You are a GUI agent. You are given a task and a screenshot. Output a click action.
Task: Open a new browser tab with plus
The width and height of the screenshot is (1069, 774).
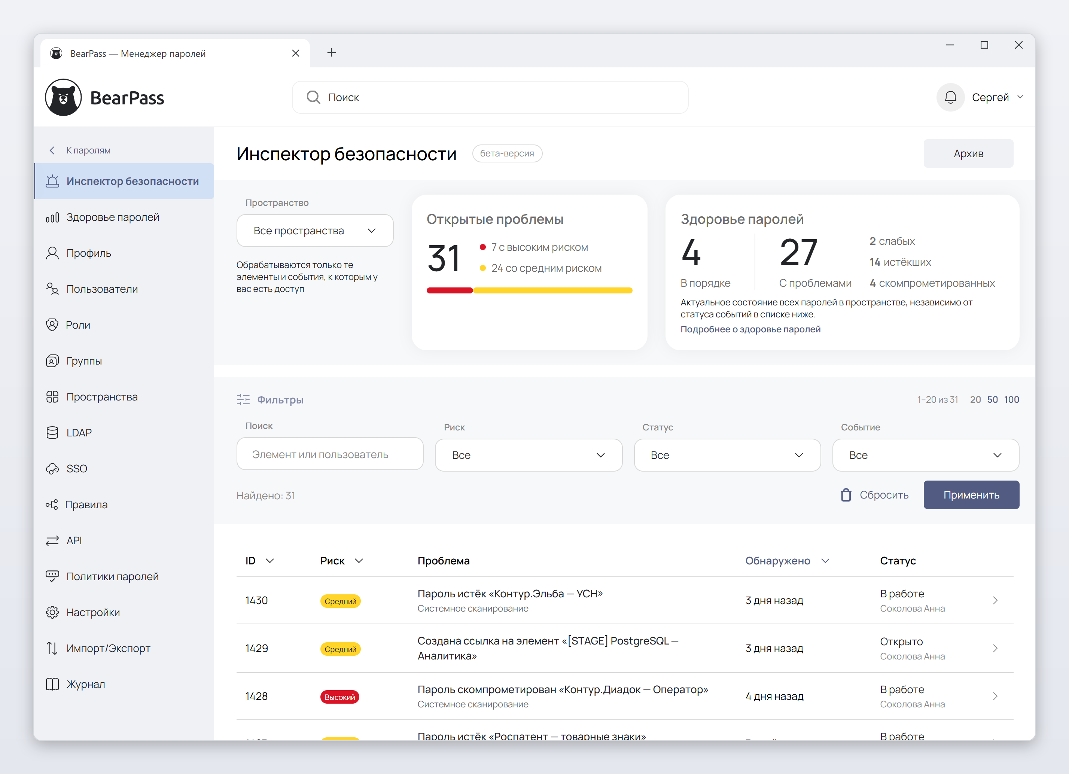(331, 52)
